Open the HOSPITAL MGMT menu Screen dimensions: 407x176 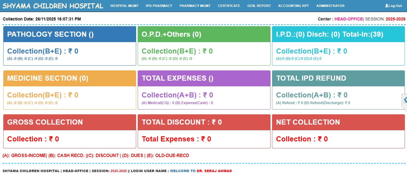point(124,6)
